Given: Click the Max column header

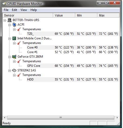Looking at the screenshot, I should click(x=108, y=15).
